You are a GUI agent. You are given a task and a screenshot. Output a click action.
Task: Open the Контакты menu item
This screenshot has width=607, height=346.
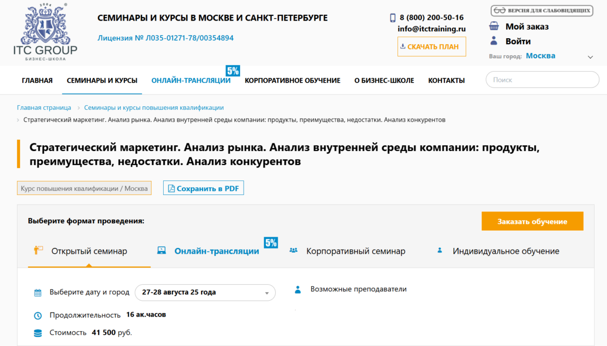coord(446,80)
